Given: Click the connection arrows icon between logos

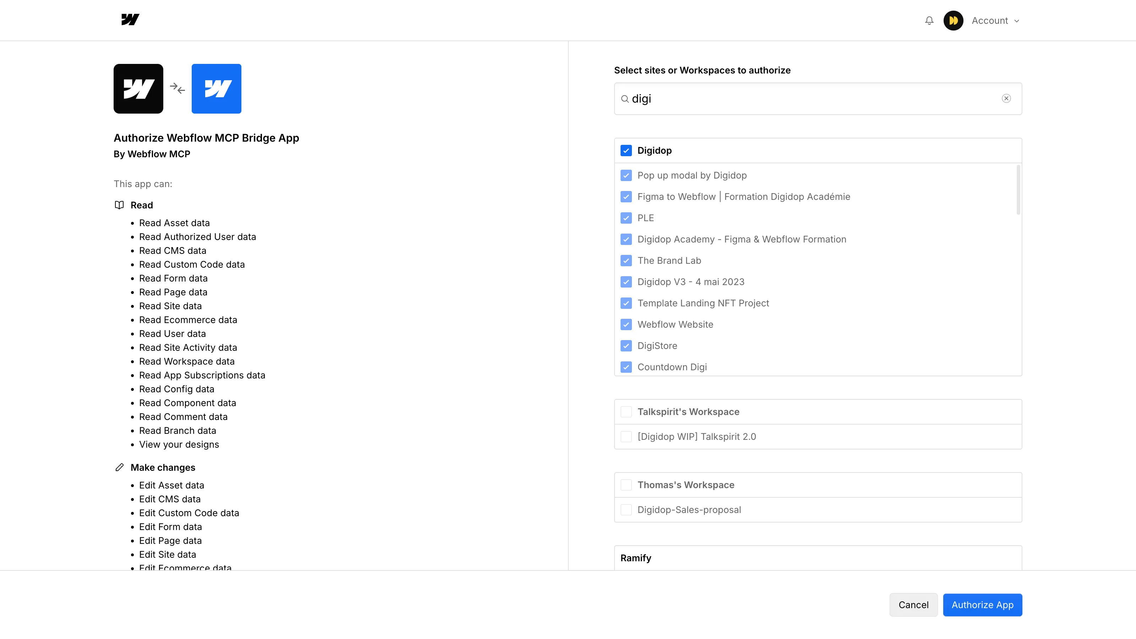Looking at the screenshot, I should pos(177,89).
